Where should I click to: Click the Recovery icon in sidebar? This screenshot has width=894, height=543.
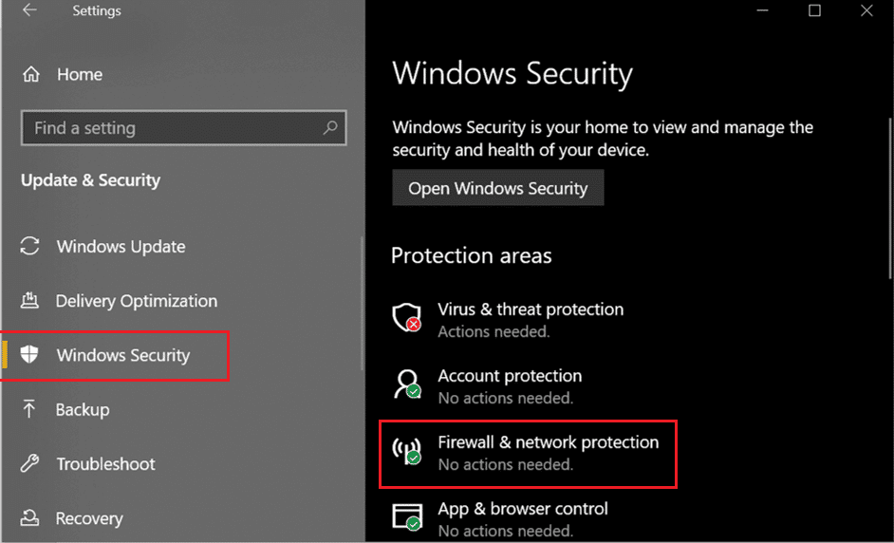click(x=29, y=518)
